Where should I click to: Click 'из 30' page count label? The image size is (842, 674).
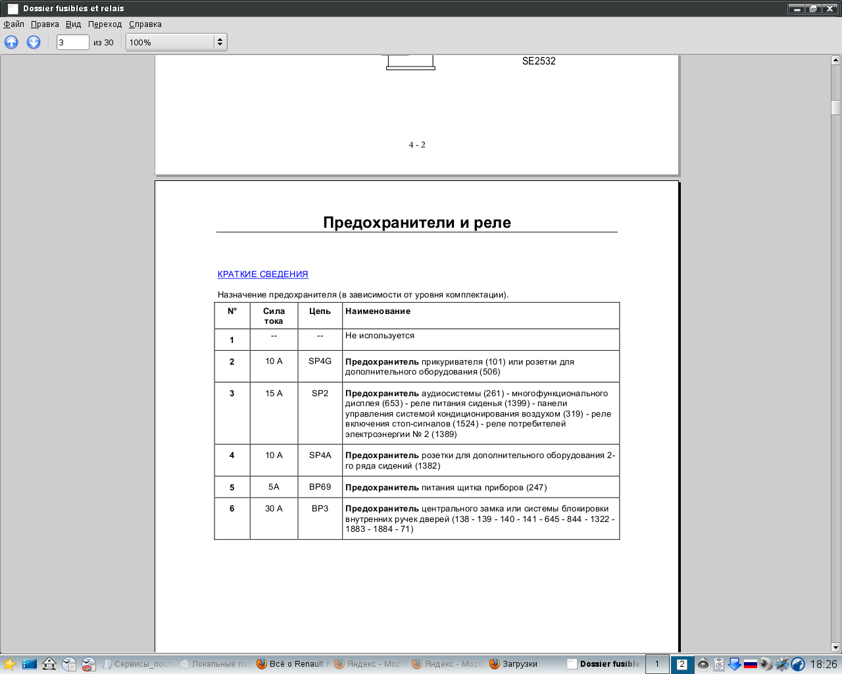point(103,43)
